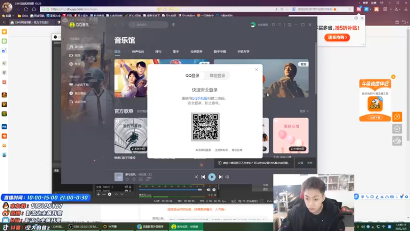Select the 手机专享 tab
Screen dimensions: 410x231
point(243,52)
